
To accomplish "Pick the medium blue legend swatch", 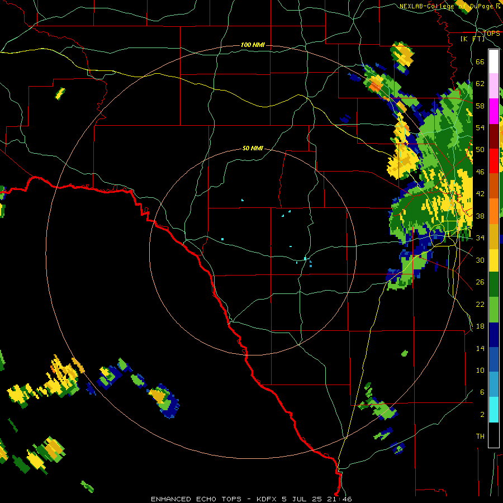I will [493, 358].
